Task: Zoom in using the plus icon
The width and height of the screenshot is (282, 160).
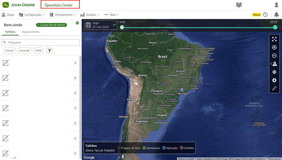Action: pos(274,48)
